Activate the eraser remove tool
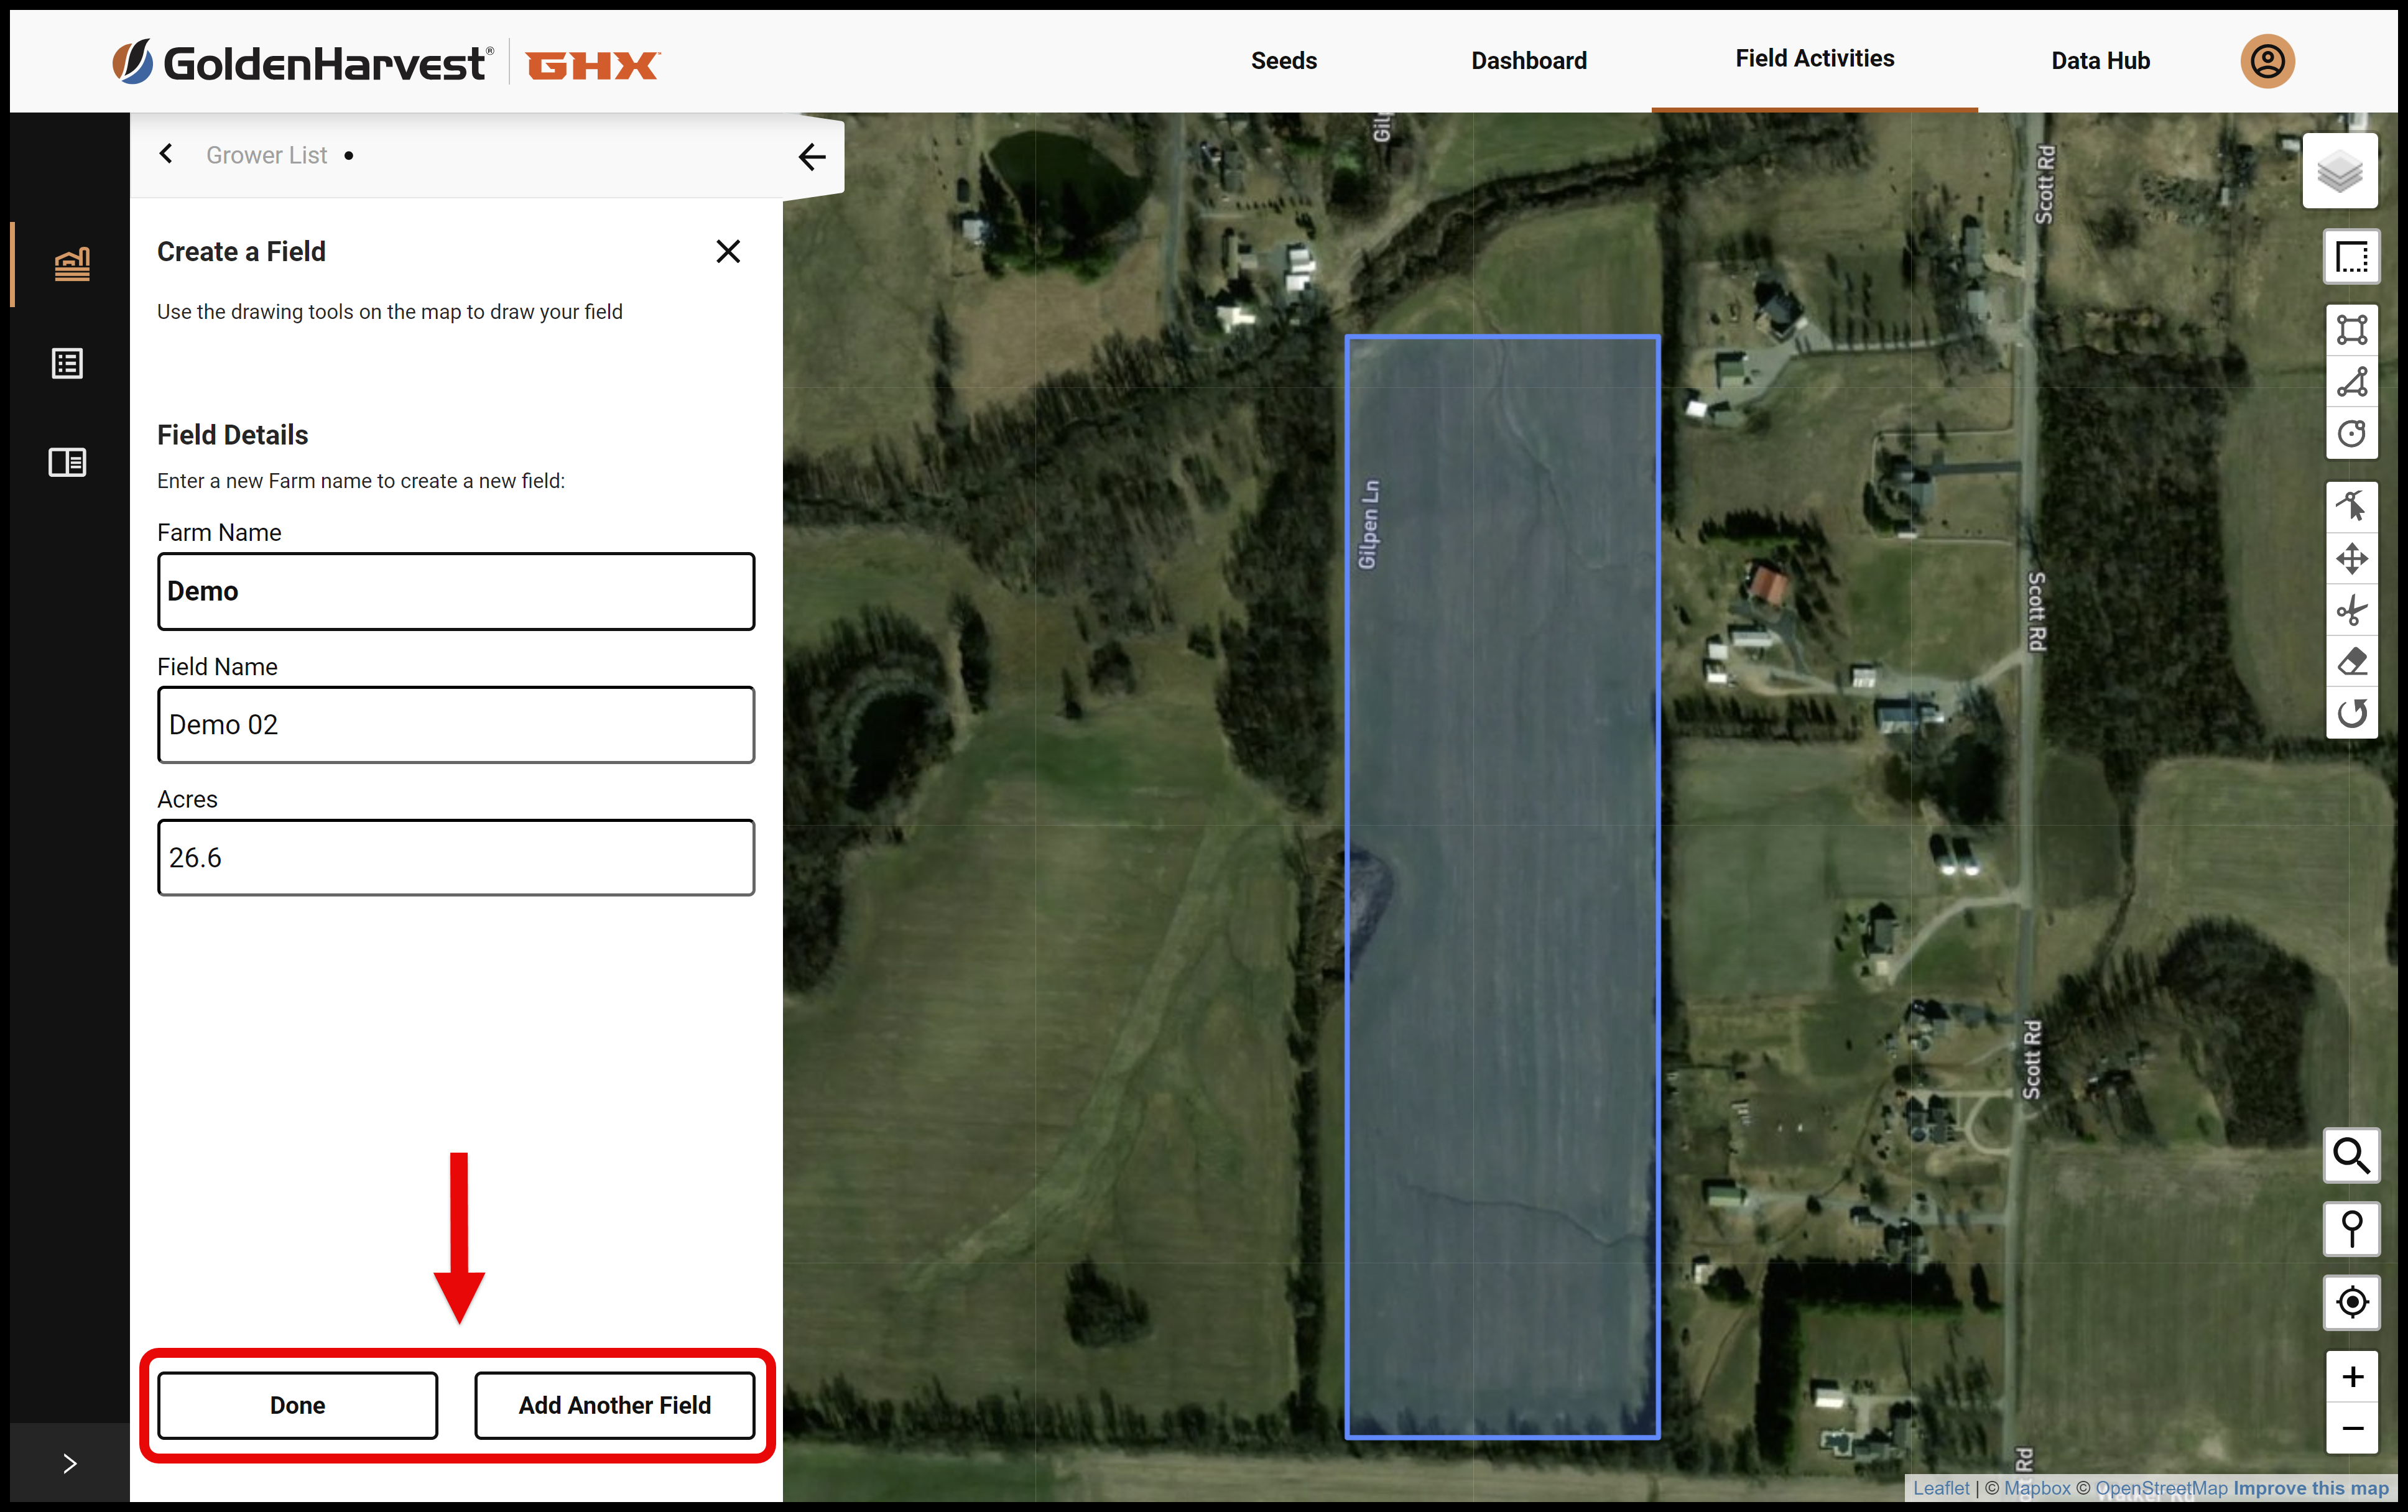2408x1512 pixels. [2351, 662]
